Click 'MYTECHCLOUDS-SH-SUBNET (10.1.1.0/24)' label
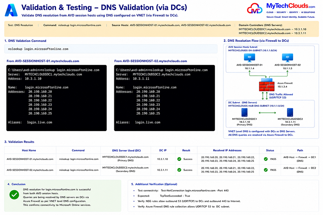This screenshot has height=215, width=323. [x=252, y=50]
